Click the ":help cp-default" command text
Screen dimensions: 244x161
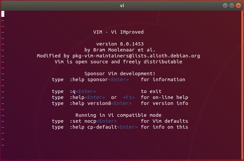(x=93, y=127)
